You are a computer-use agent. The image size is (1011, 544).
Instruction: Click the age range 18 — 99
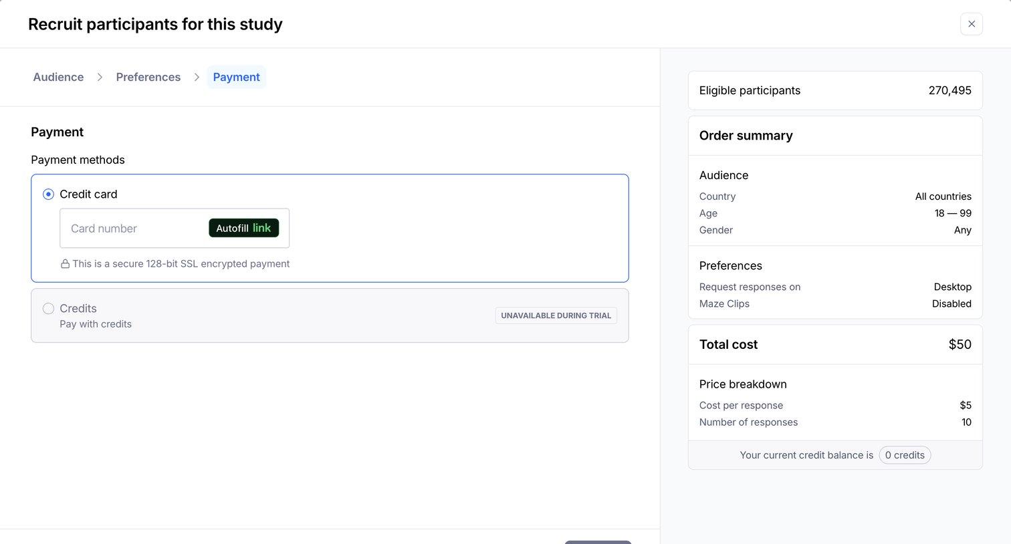pyautogui.click(x=953, y=213)
